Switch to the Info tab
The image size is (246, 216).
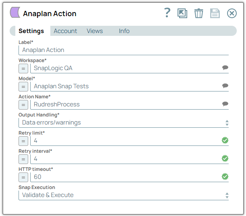(124, 31)
